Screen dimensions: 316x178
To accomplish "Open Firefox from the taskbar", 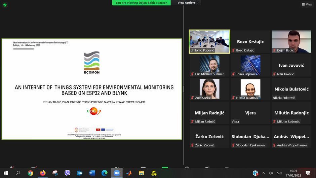I will coord(43,173).
